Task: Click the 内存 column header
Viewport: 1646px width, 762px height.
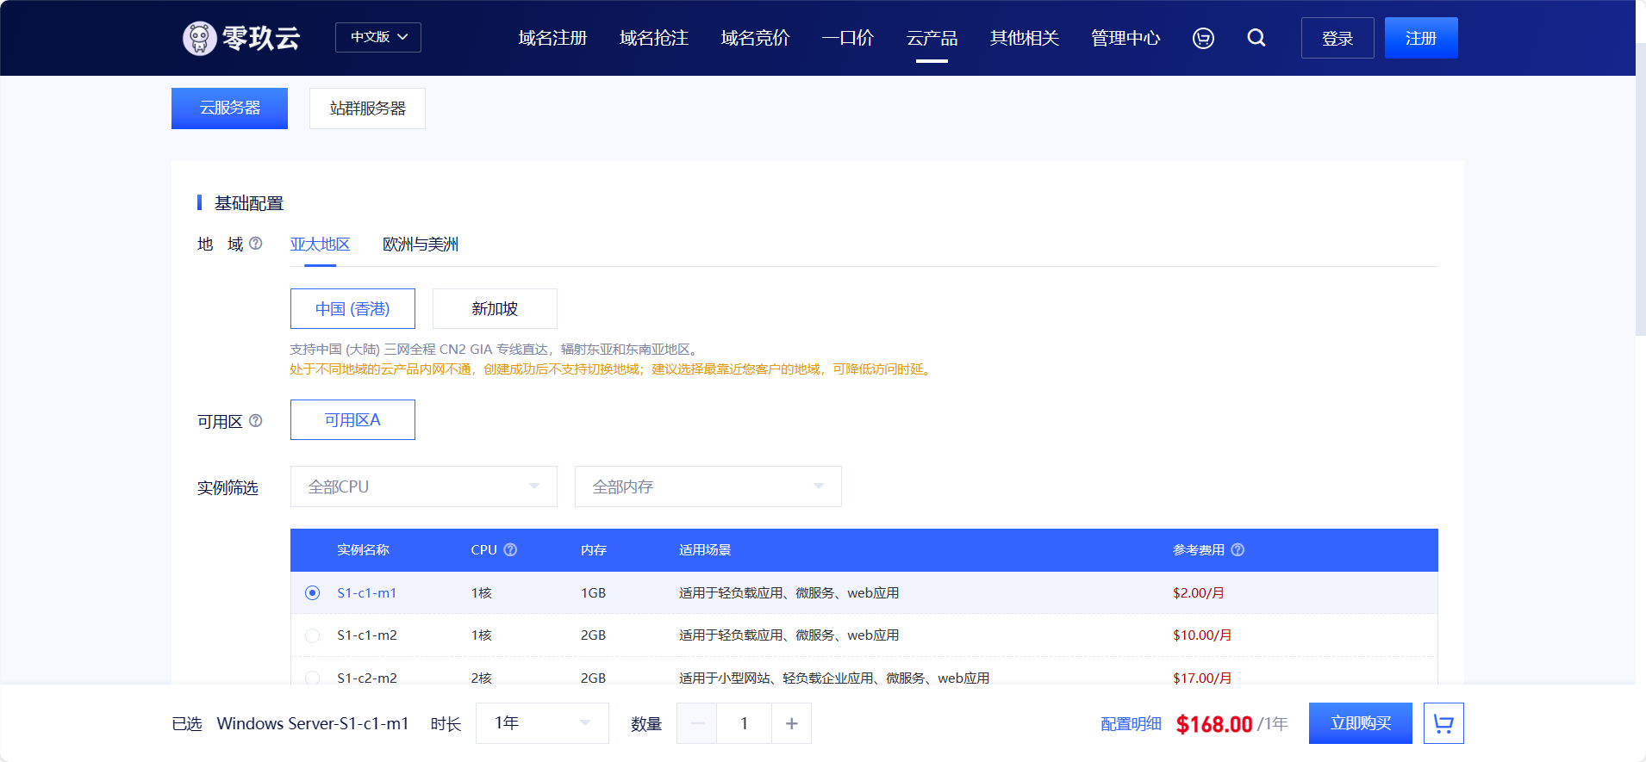Action: (x=594, y=549)
